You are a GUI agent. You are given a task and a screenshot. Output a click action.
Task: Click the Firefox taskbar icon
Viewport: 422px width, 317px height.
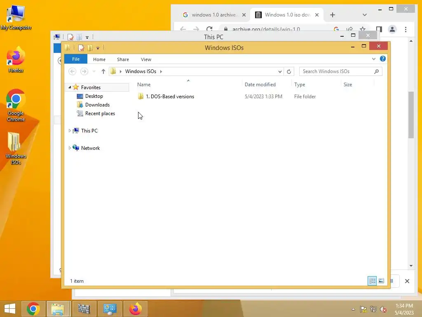pyautogui.click(x=135, y=309)
